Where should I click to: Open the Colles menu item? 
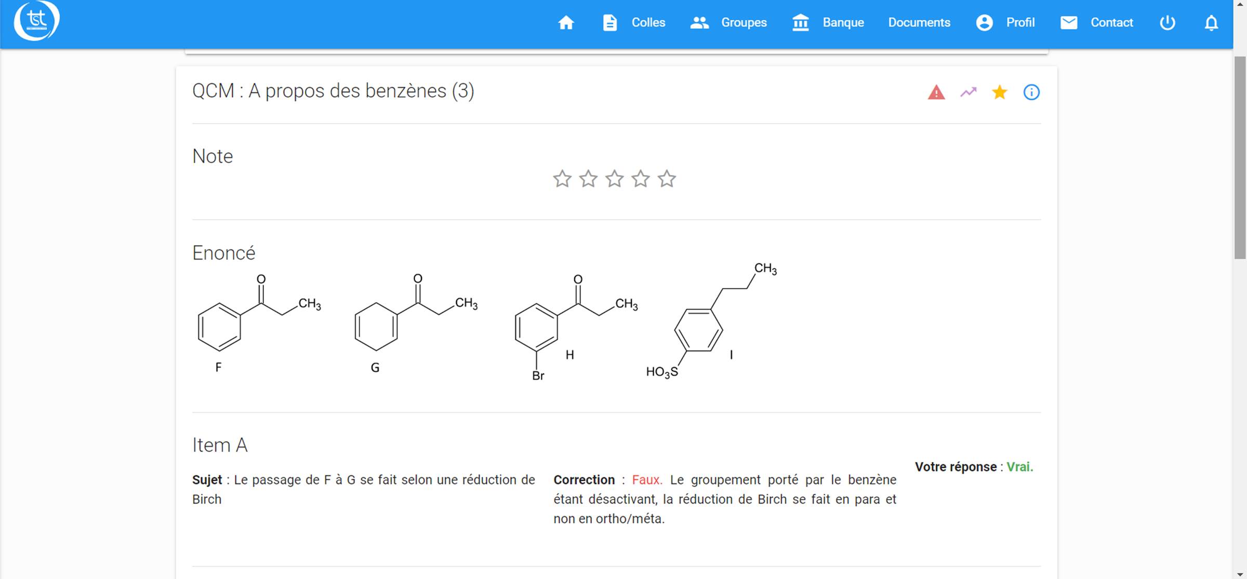[648, 23]
